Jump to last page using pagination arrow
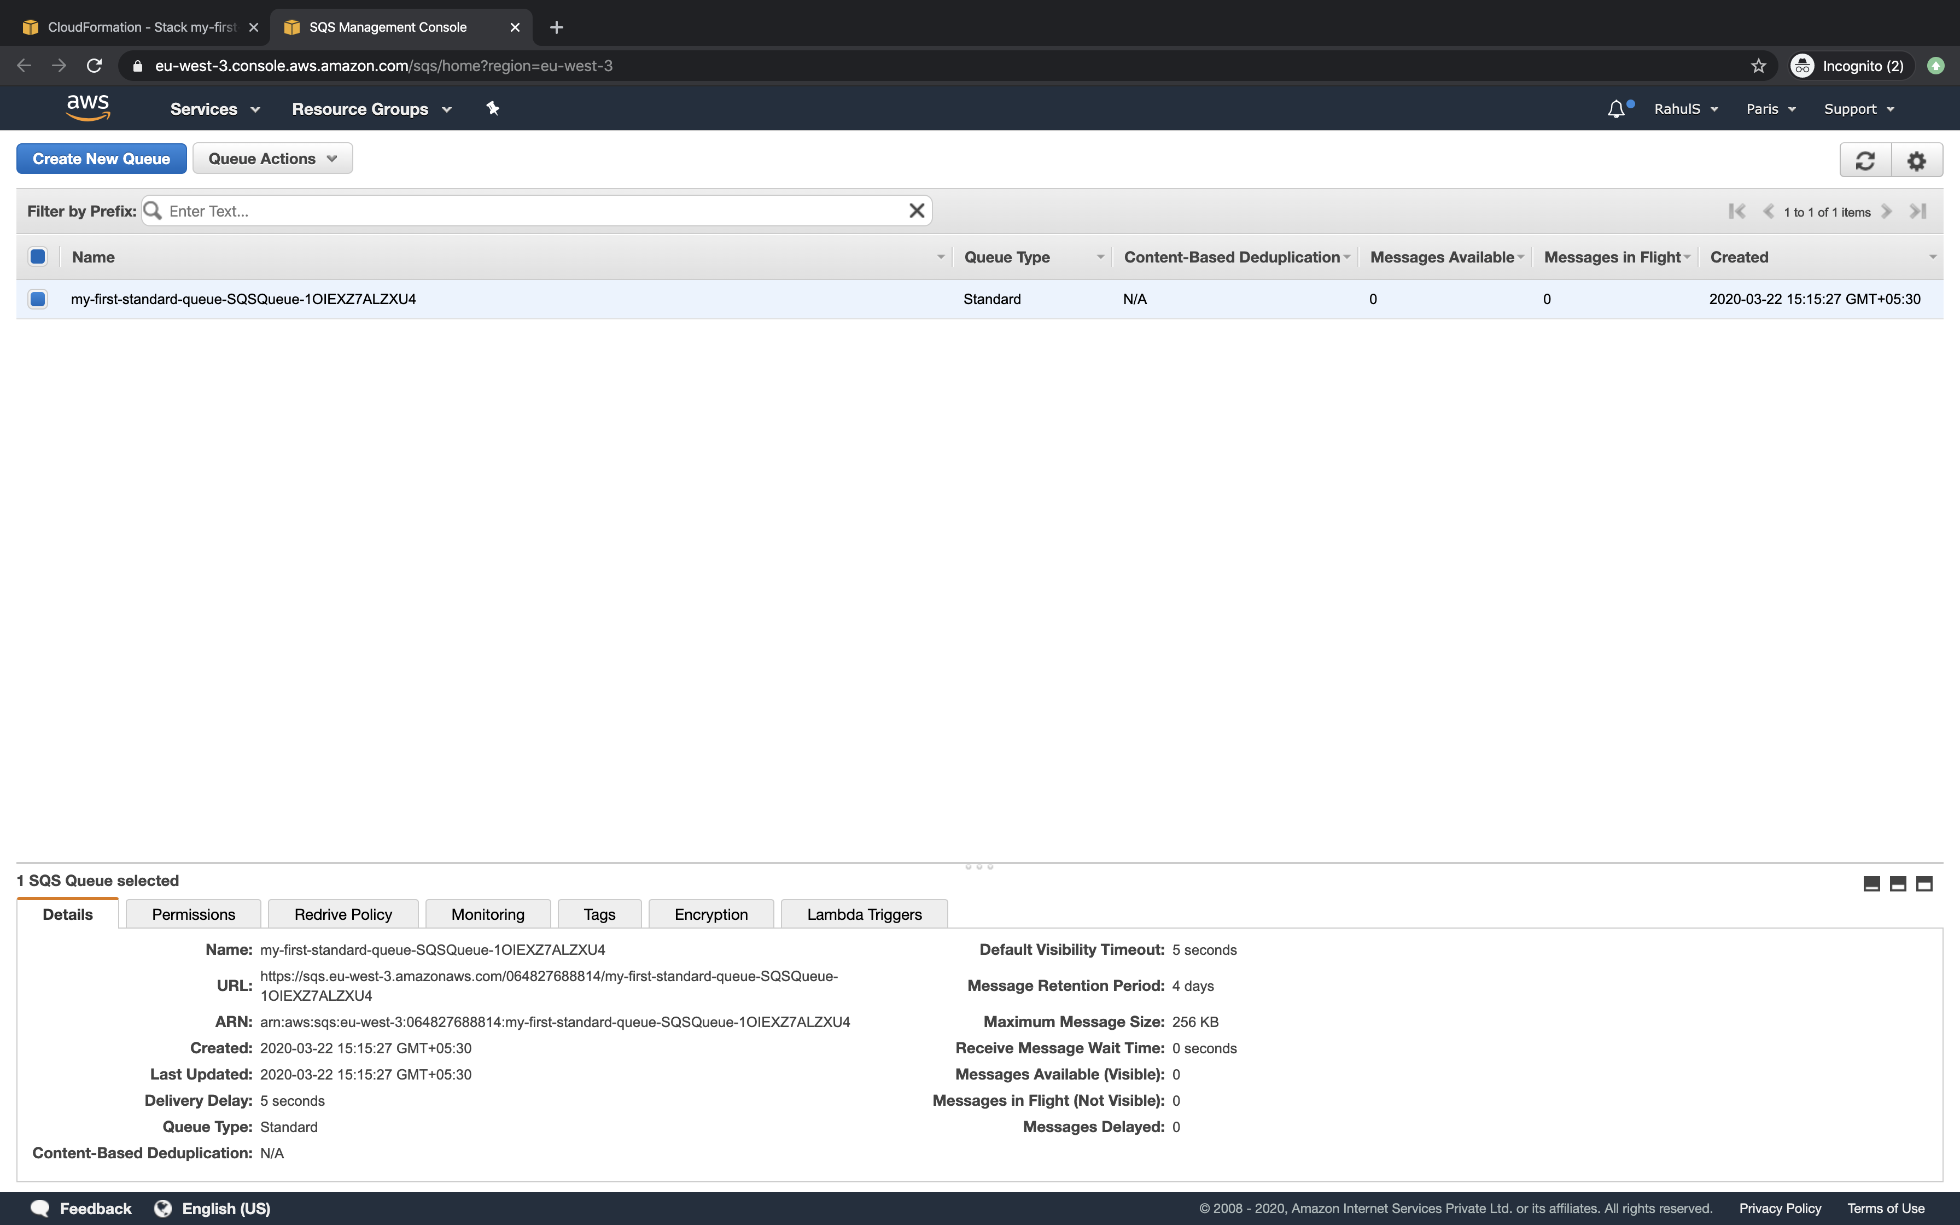 pyautogui.click(x=1918, y=211)
